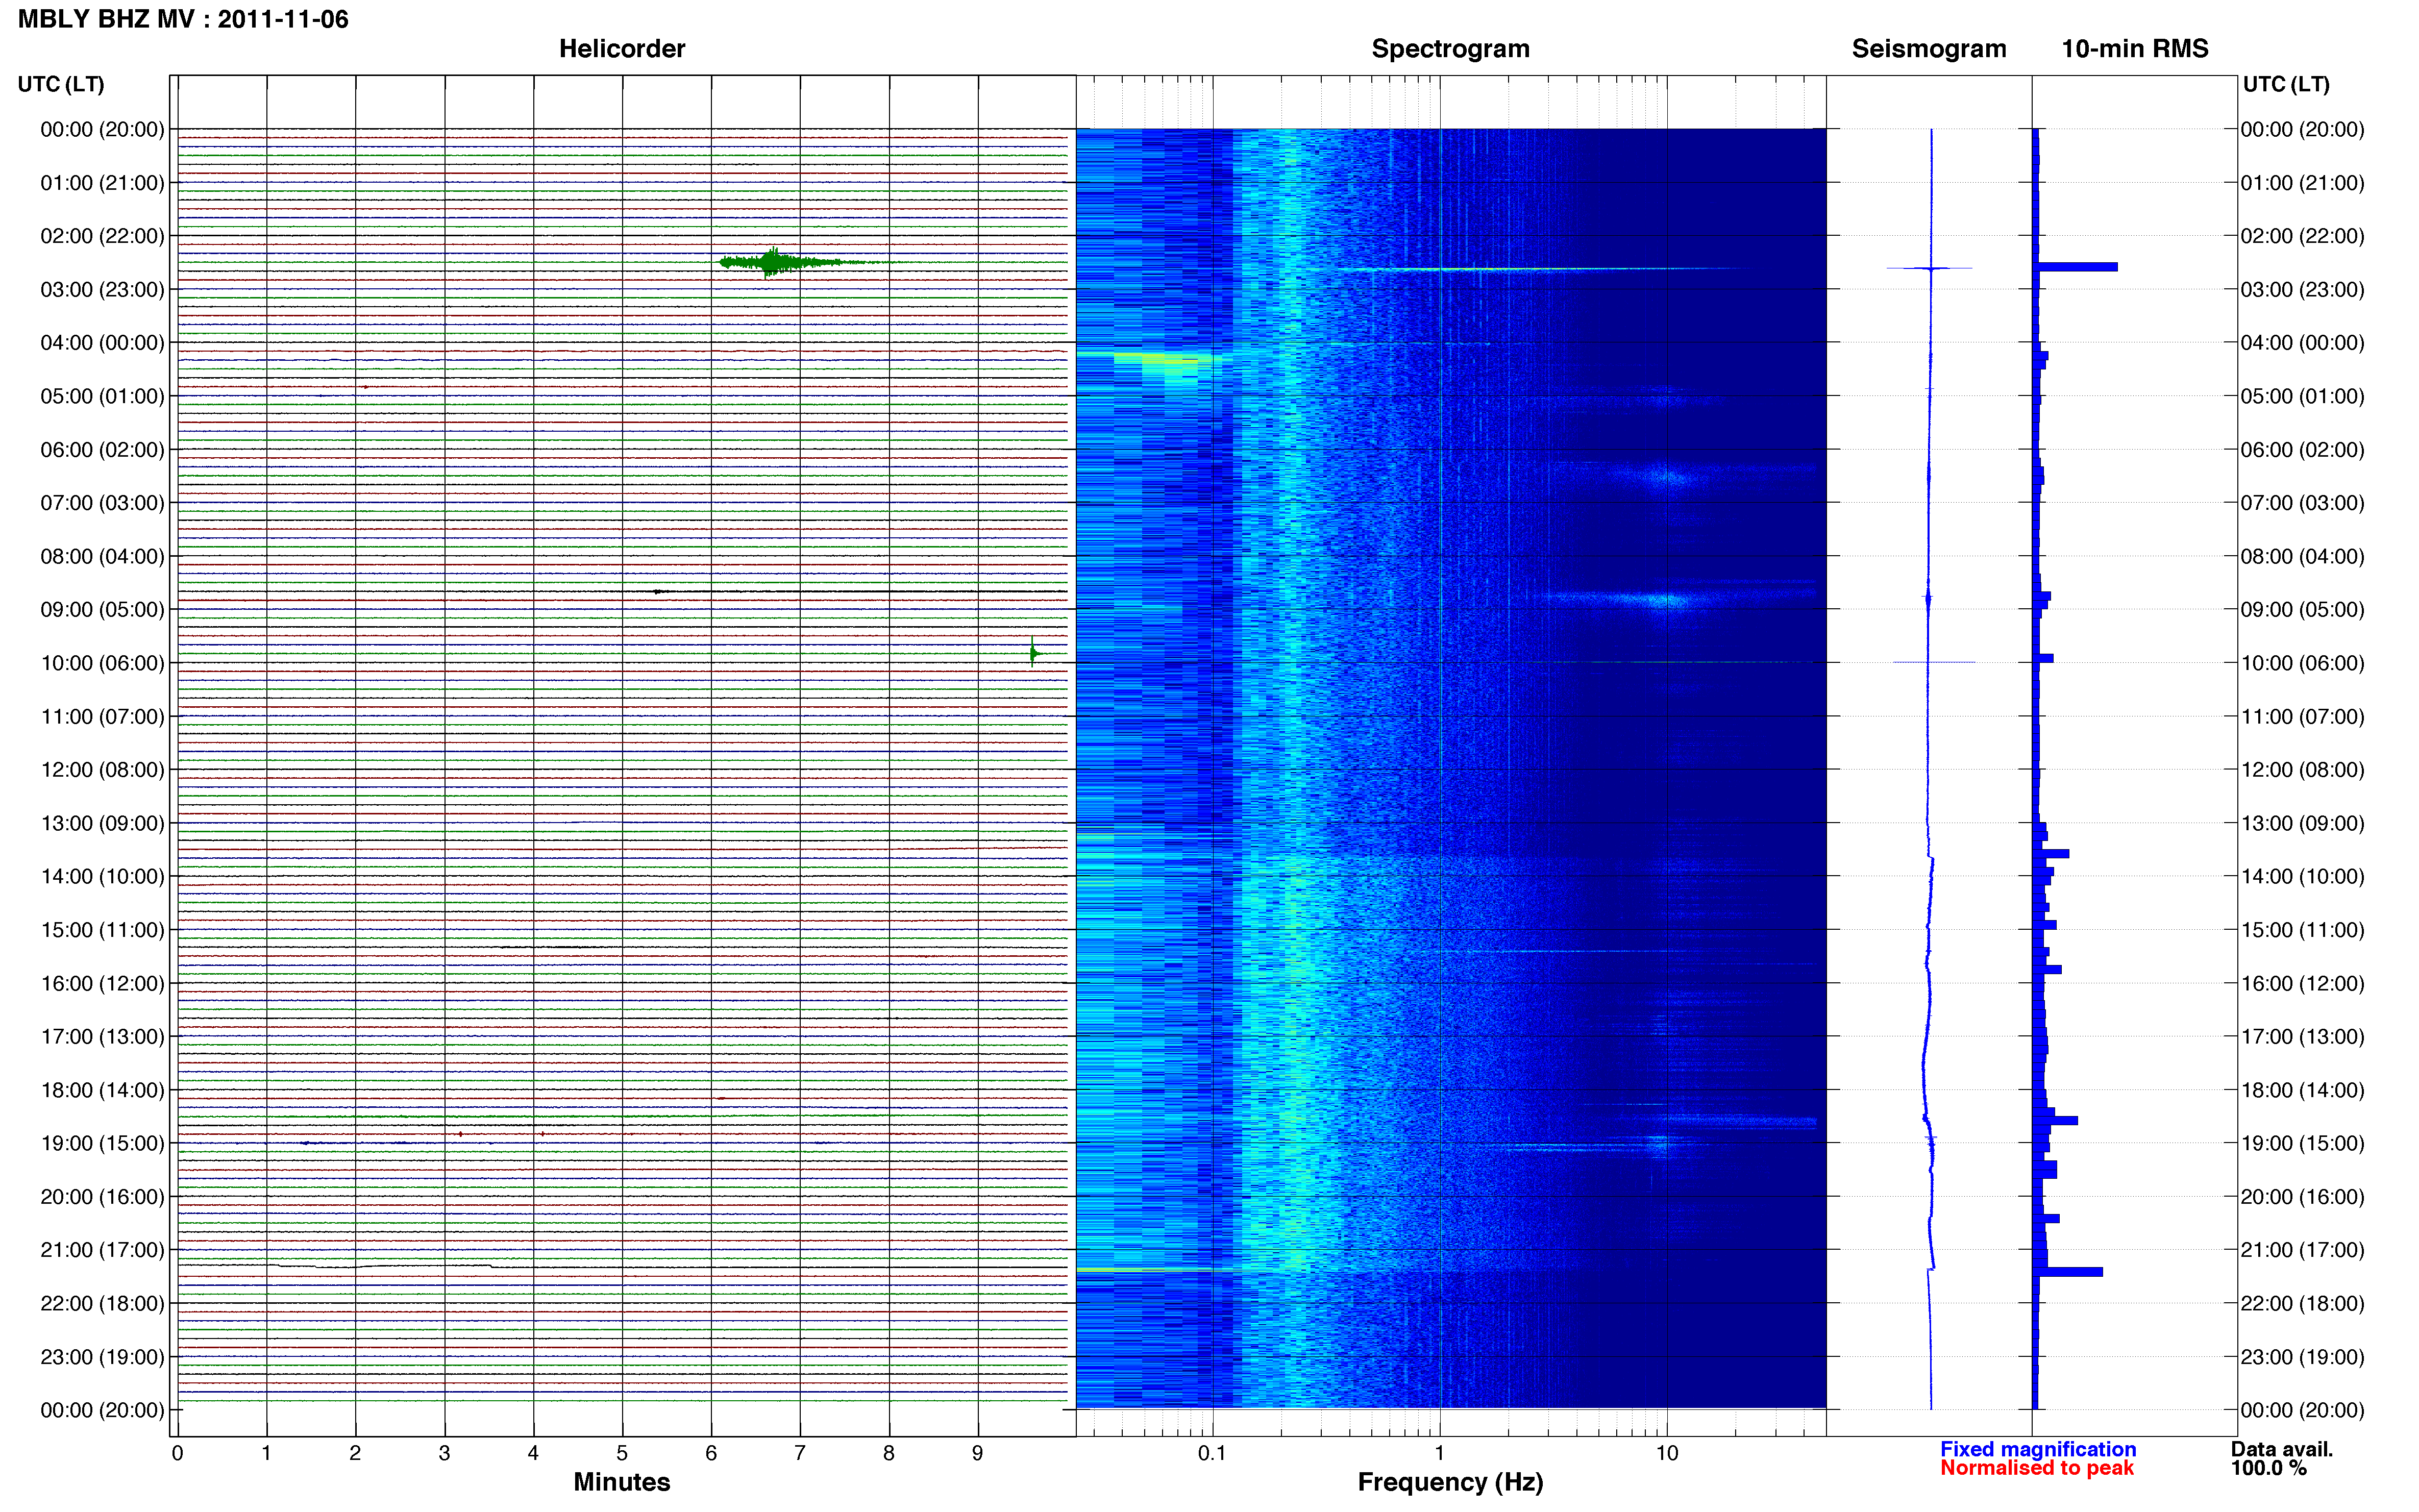
Task: Click the left 09:00 (05:00) time label
Action: tap(102, 609)
